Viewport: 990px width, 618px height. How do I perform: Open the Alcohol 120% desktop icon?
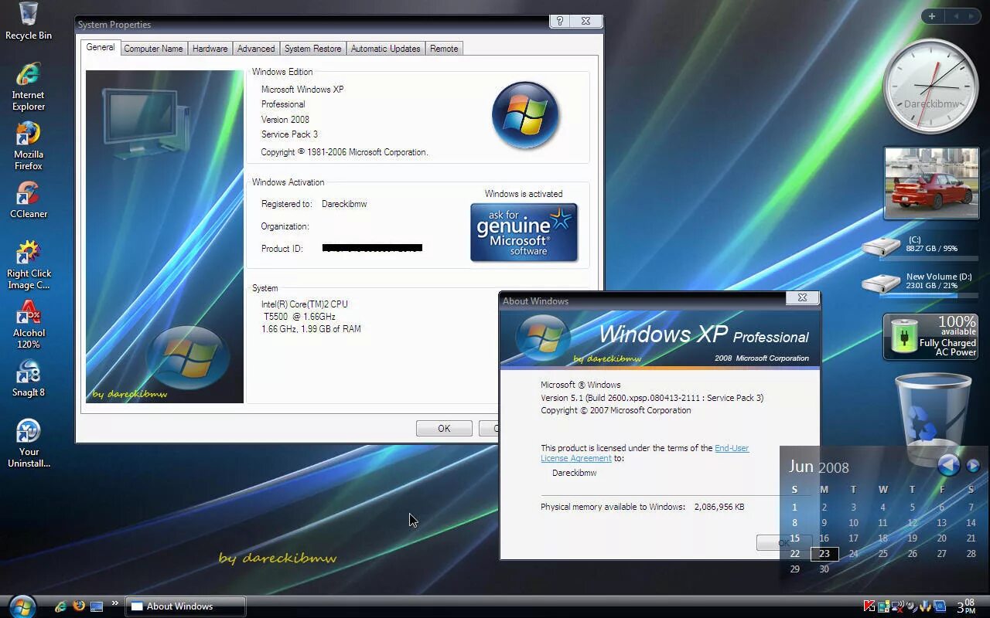coord(29,324)
